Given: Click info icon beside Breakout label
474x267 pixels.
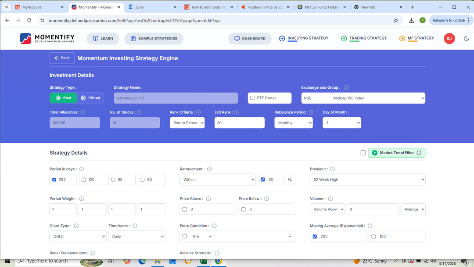Looking at the screenshot, I should click(333, 169).
